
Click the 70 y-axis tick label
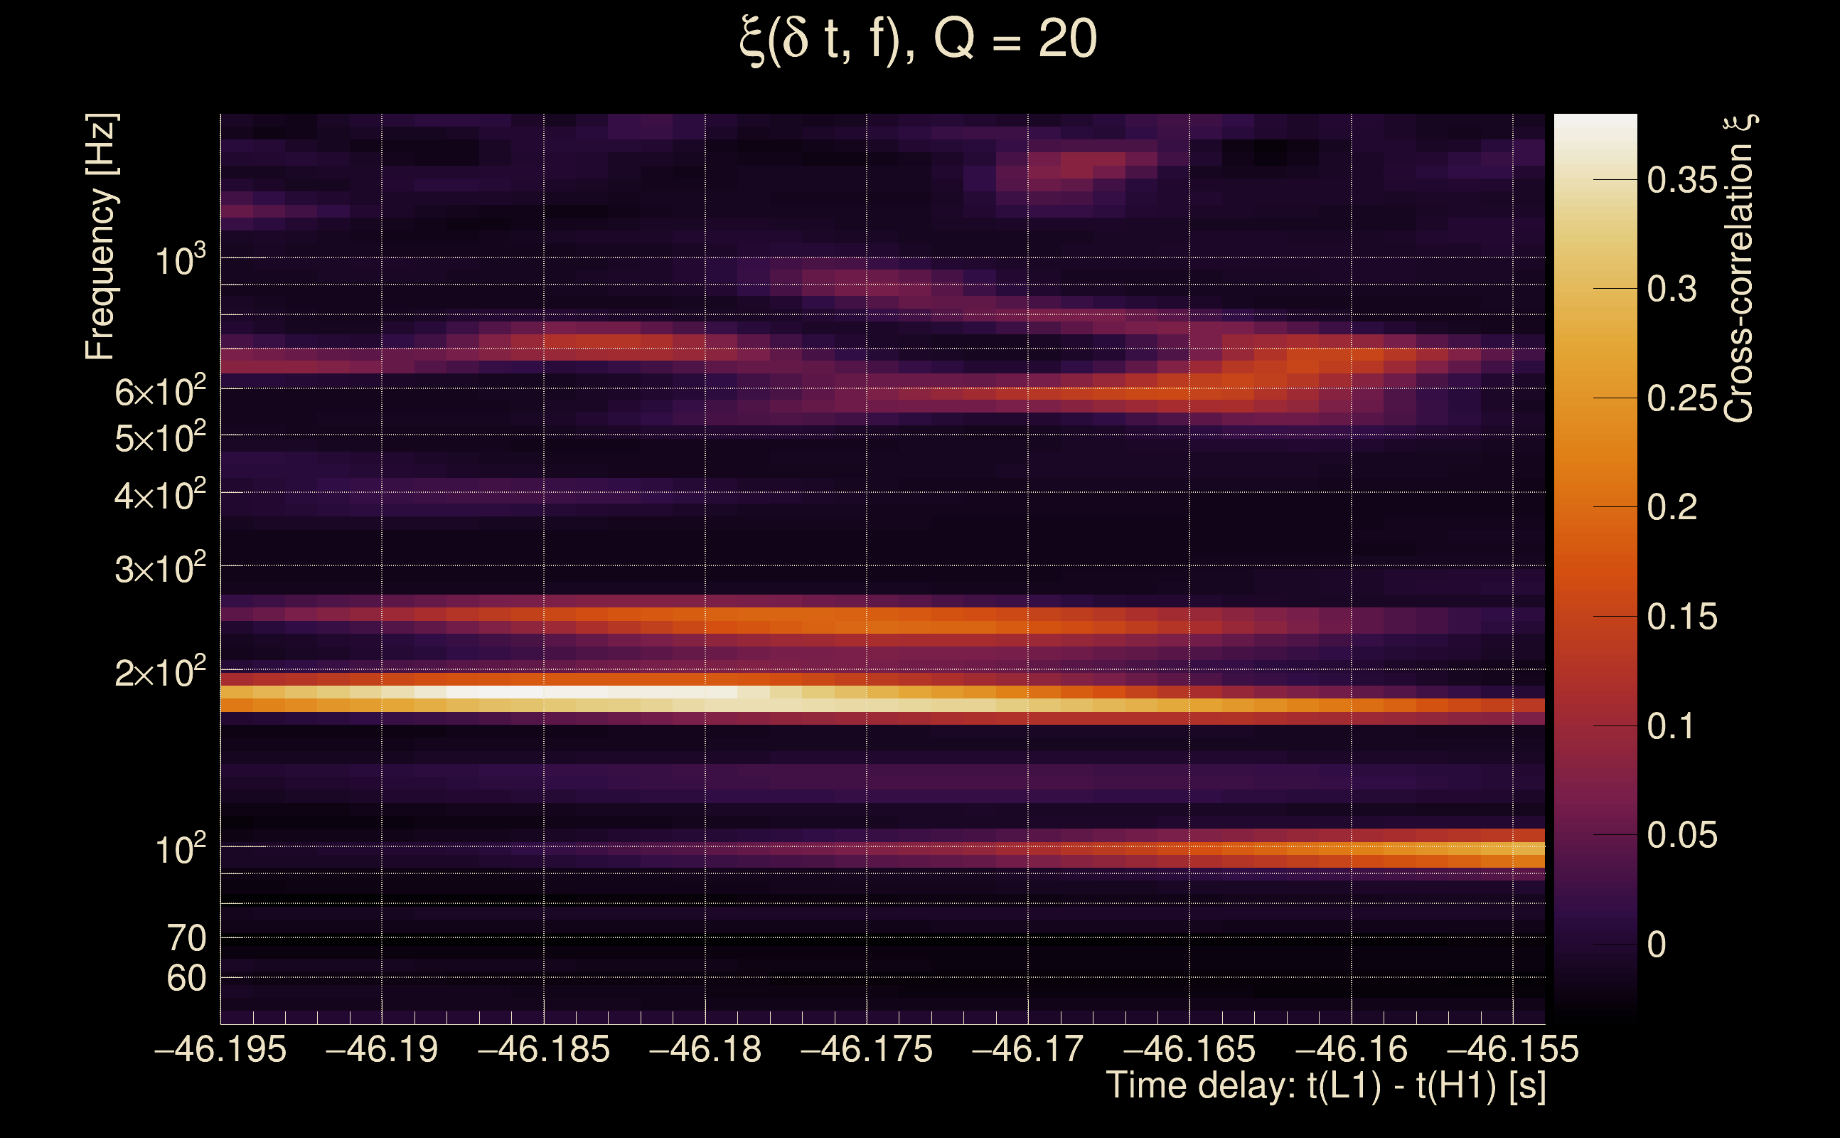coord(186,939)
